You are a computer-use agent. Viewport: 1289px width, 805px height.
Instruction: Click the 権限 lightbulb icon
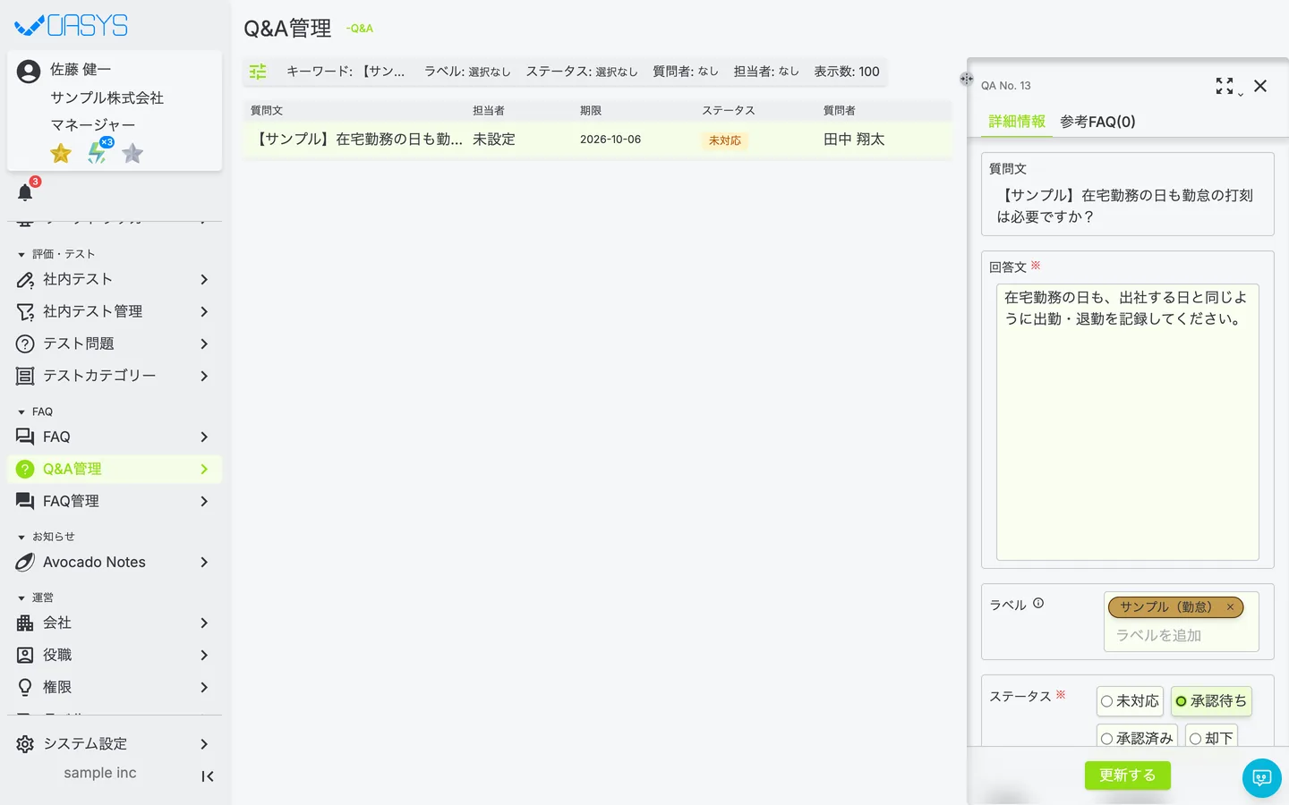point(25,687)
